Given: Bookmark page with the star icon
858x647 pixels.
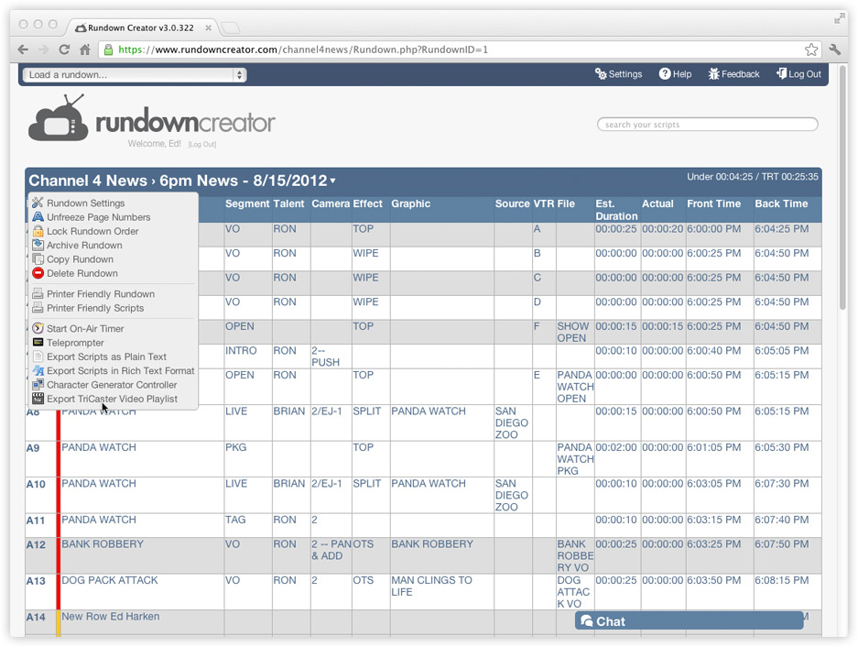Looking at the screenshot, I should [811, 49].
